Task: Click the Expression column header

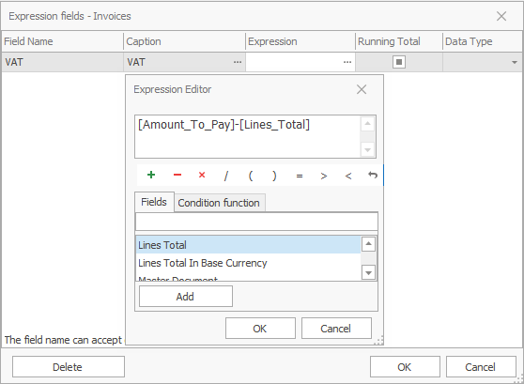Action: click(x=301, y=41)
